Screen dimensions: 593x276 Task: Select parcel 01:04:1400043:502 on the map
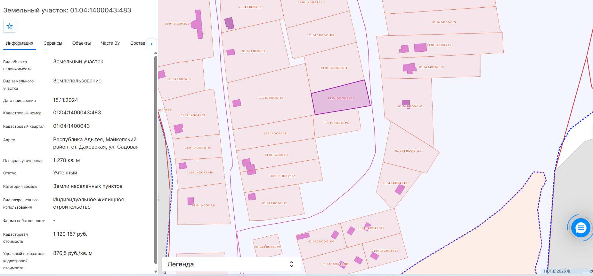(321, 241)
